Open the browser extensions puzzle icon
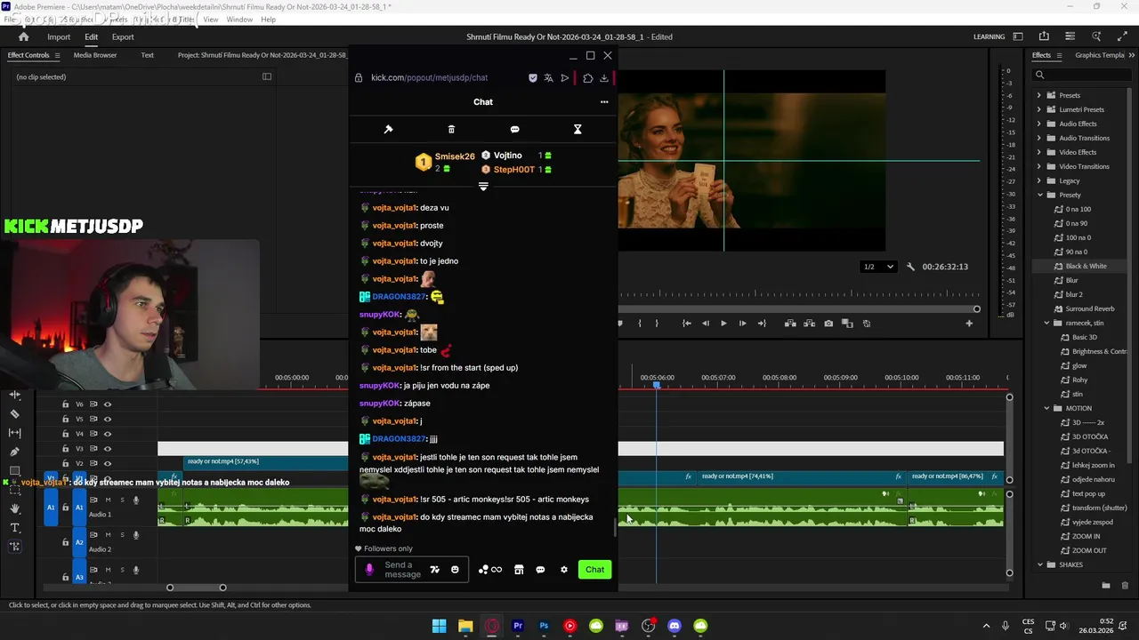Image resolution: width=1139 pixels, height=640 pixels. coord(587,77)
